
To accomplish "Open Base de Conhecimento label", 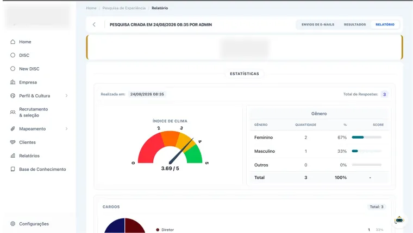I will pos(42,169).
